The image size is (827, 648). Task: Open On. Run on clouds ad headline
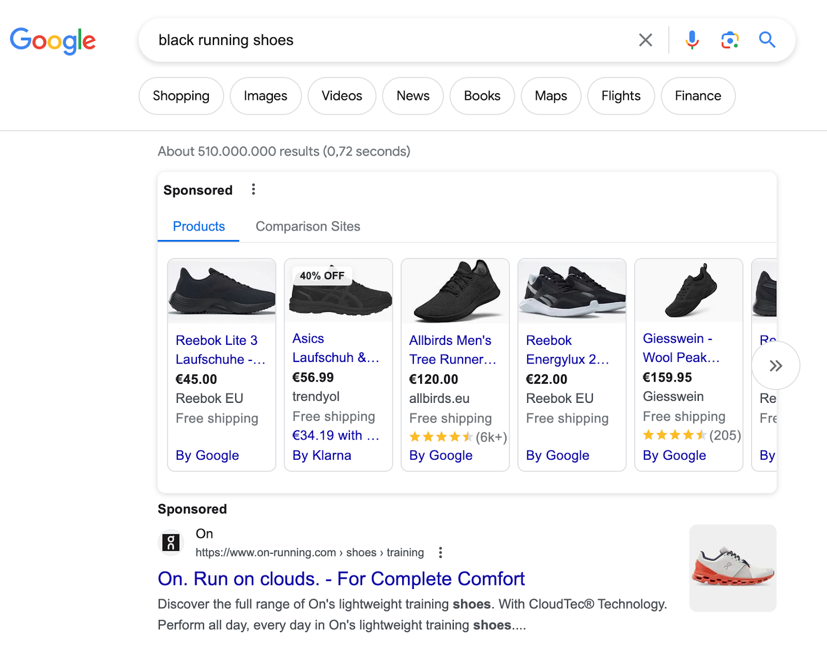pos(341,579)
